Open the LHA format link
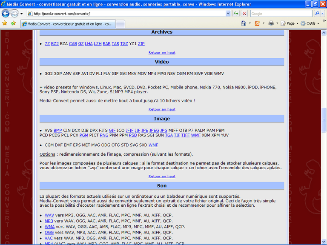The width and height of the screenshot is (327, 245). click(x=89, y=44)
